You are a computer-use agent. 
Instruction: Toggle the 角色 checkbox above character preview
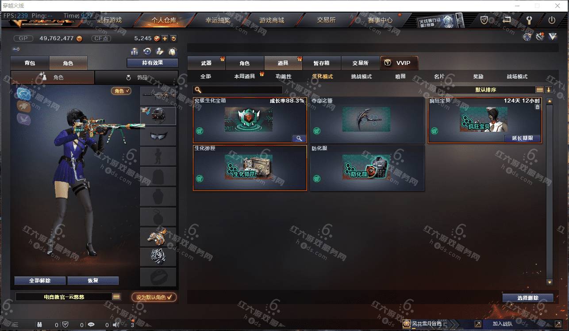pos(121,91)
